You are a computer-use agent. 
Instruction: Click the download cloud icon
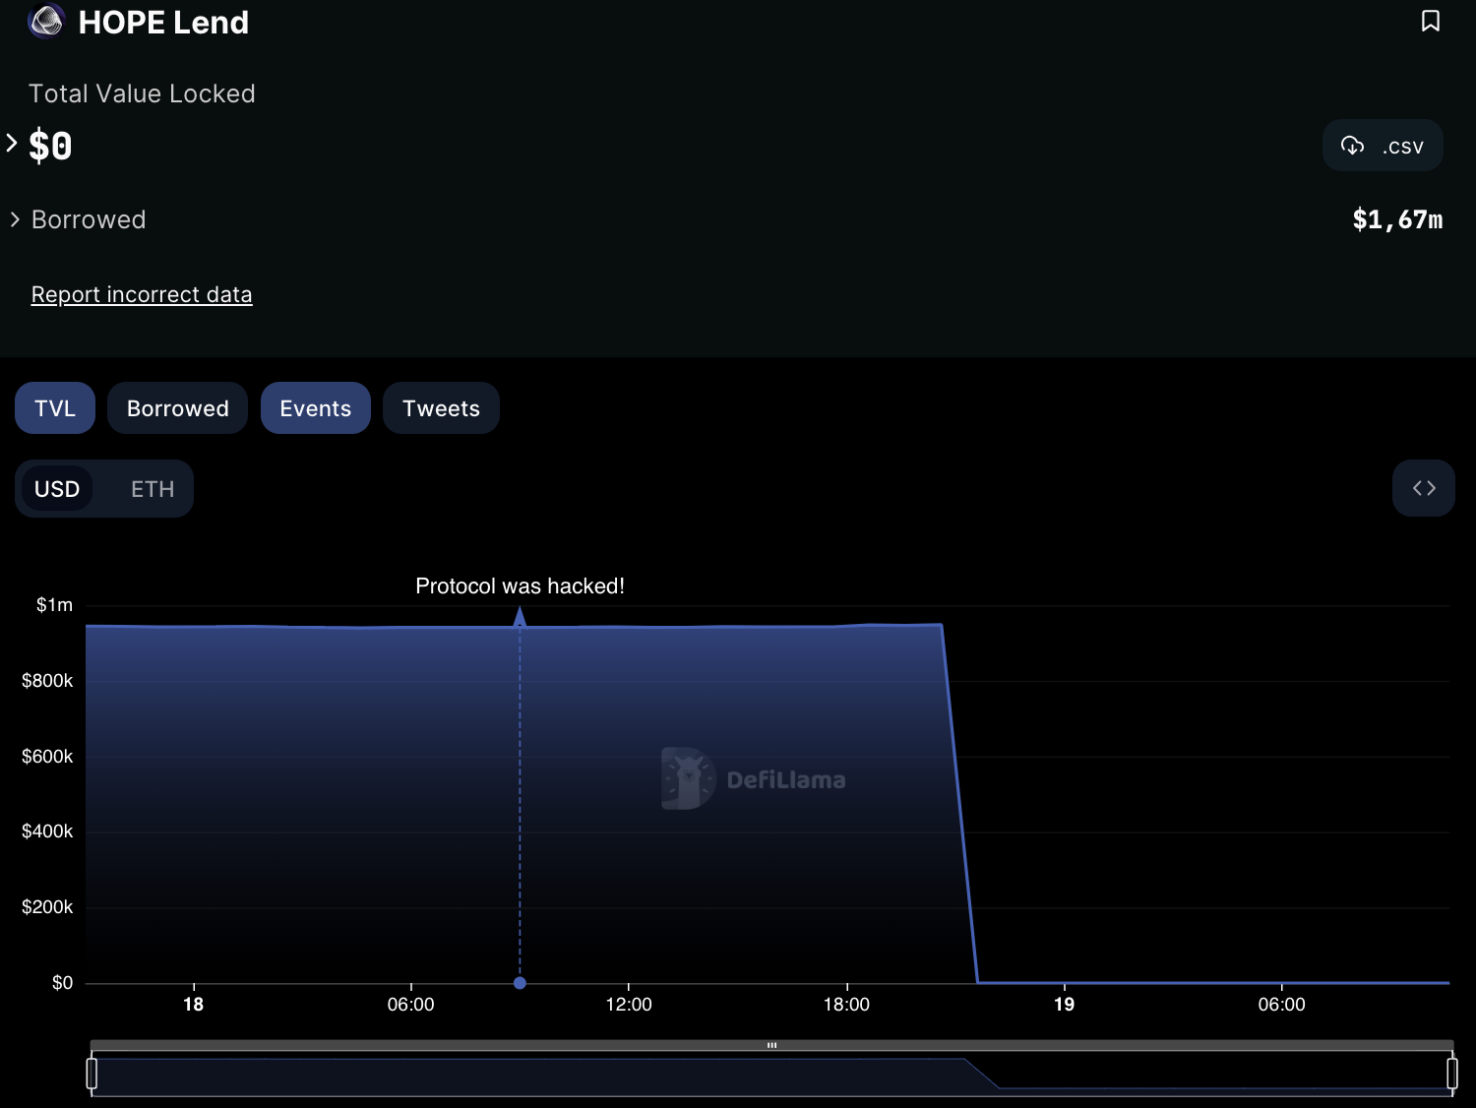(x=1352, y=146)
